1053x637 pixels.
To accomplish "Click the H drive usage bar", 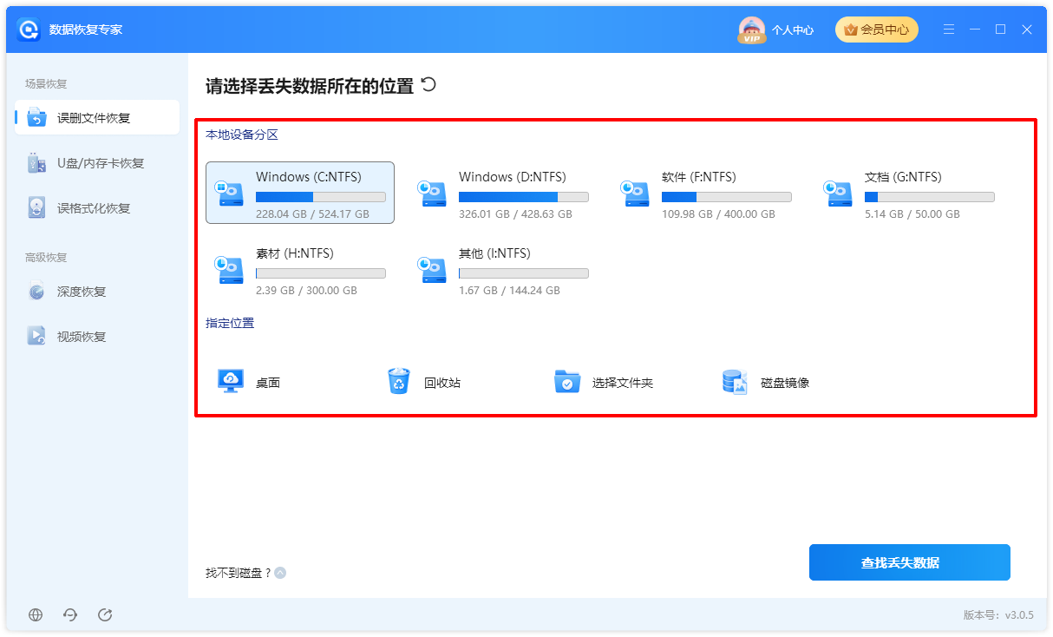I will pos(321,273).
